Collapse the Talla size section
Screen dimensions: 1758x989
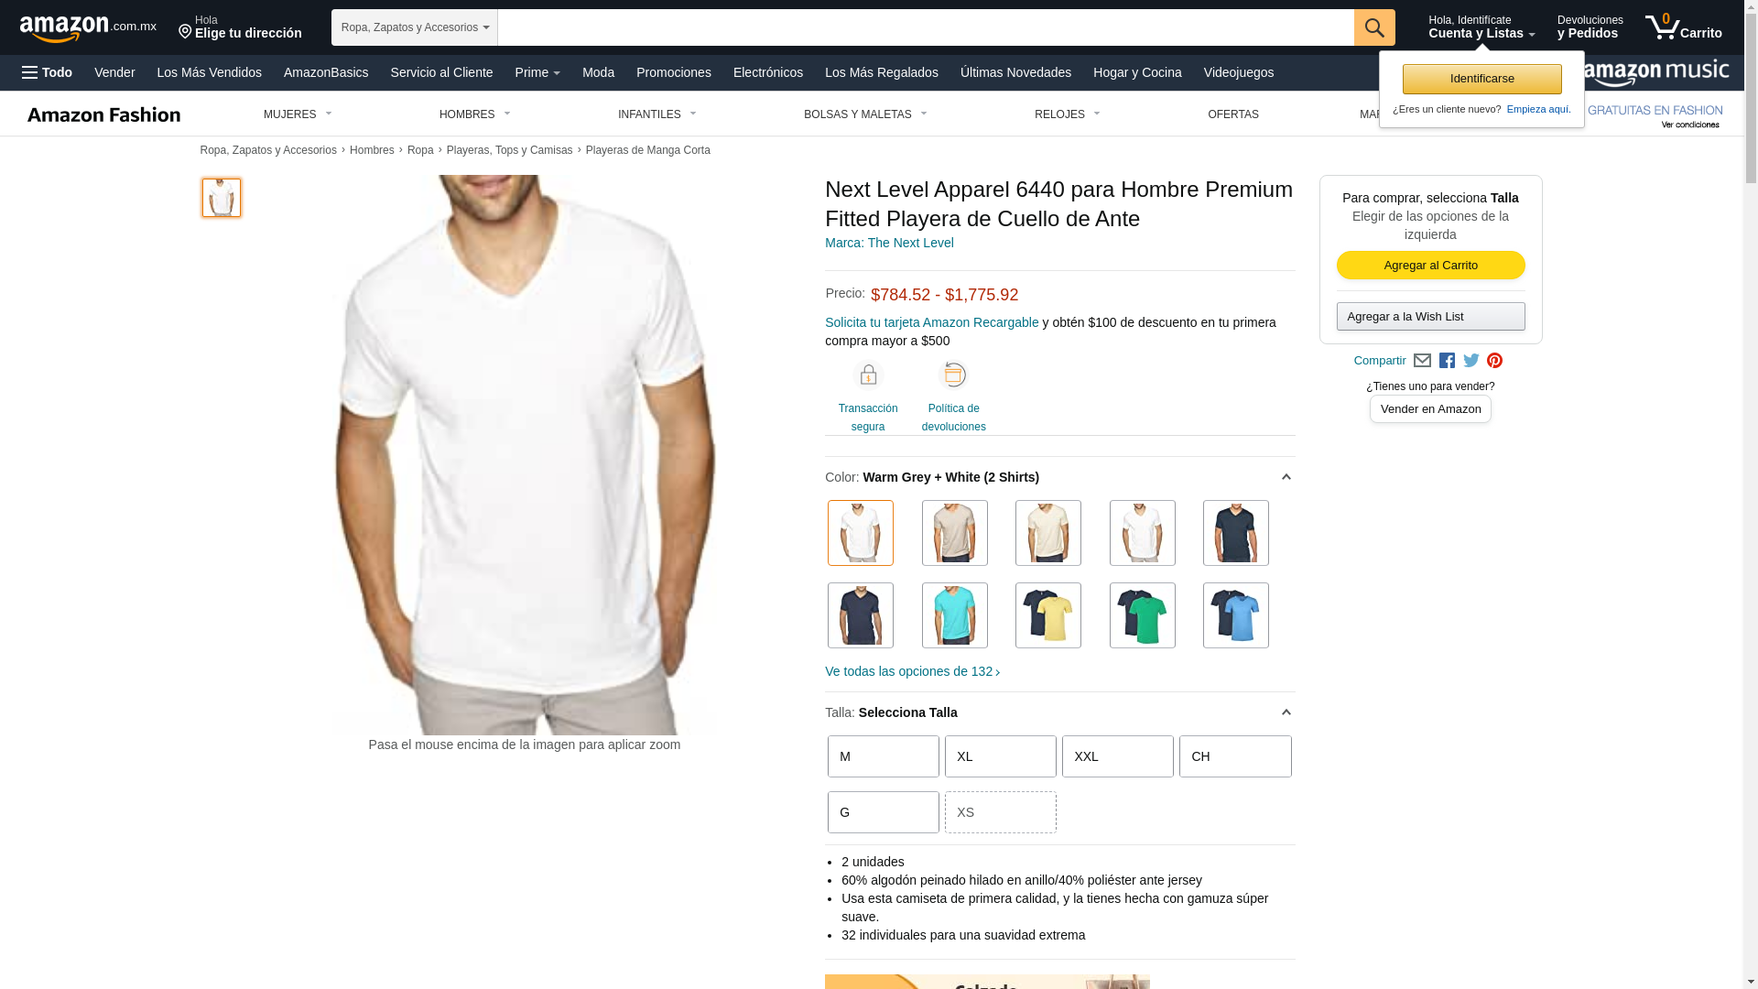point(1286,712)
